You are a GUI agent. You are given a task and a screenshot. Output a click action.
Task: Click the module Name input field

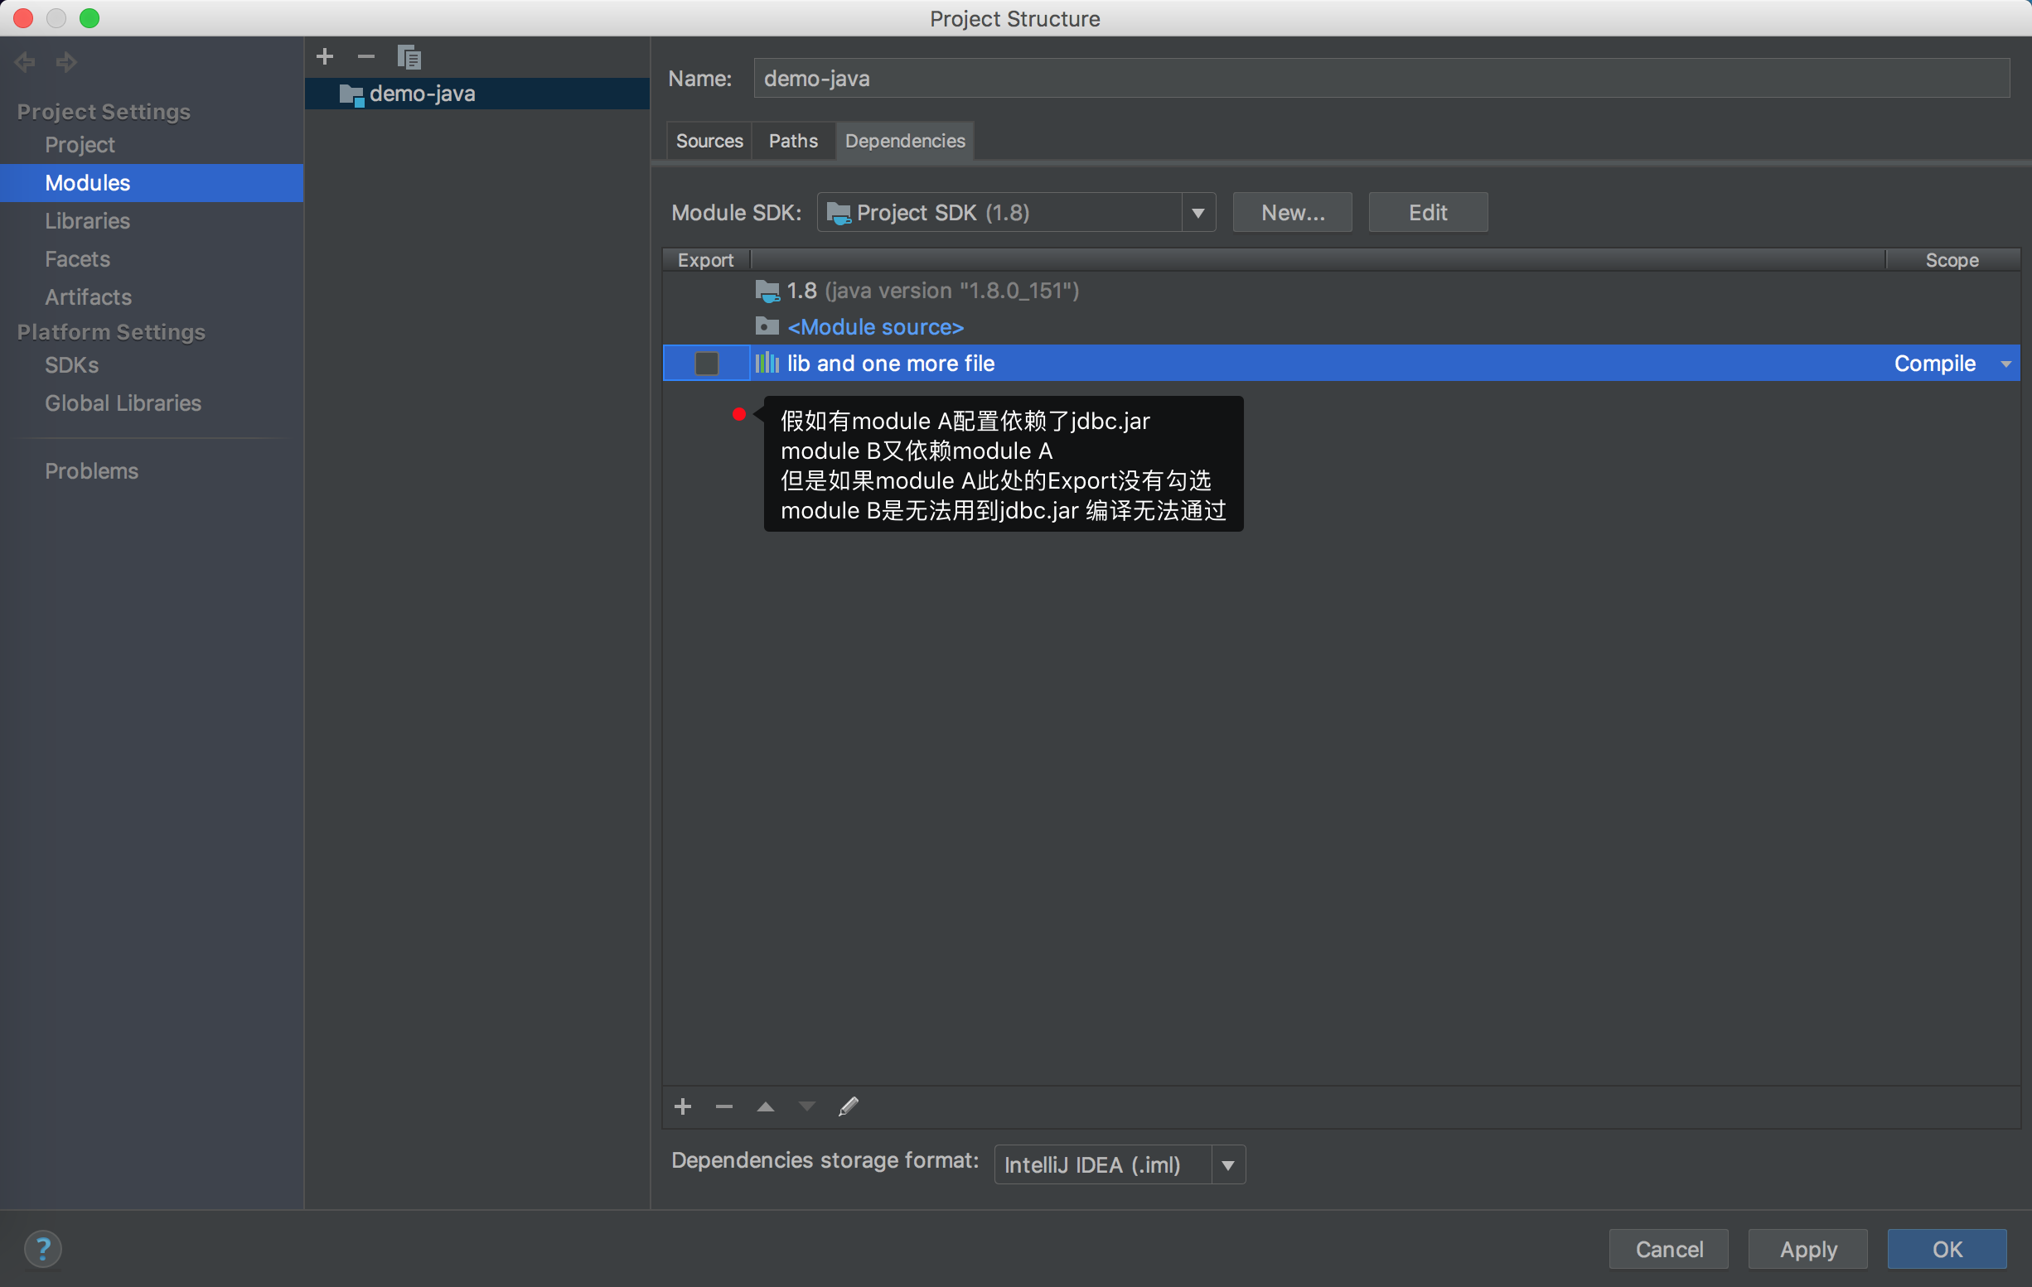point(1381,79)
